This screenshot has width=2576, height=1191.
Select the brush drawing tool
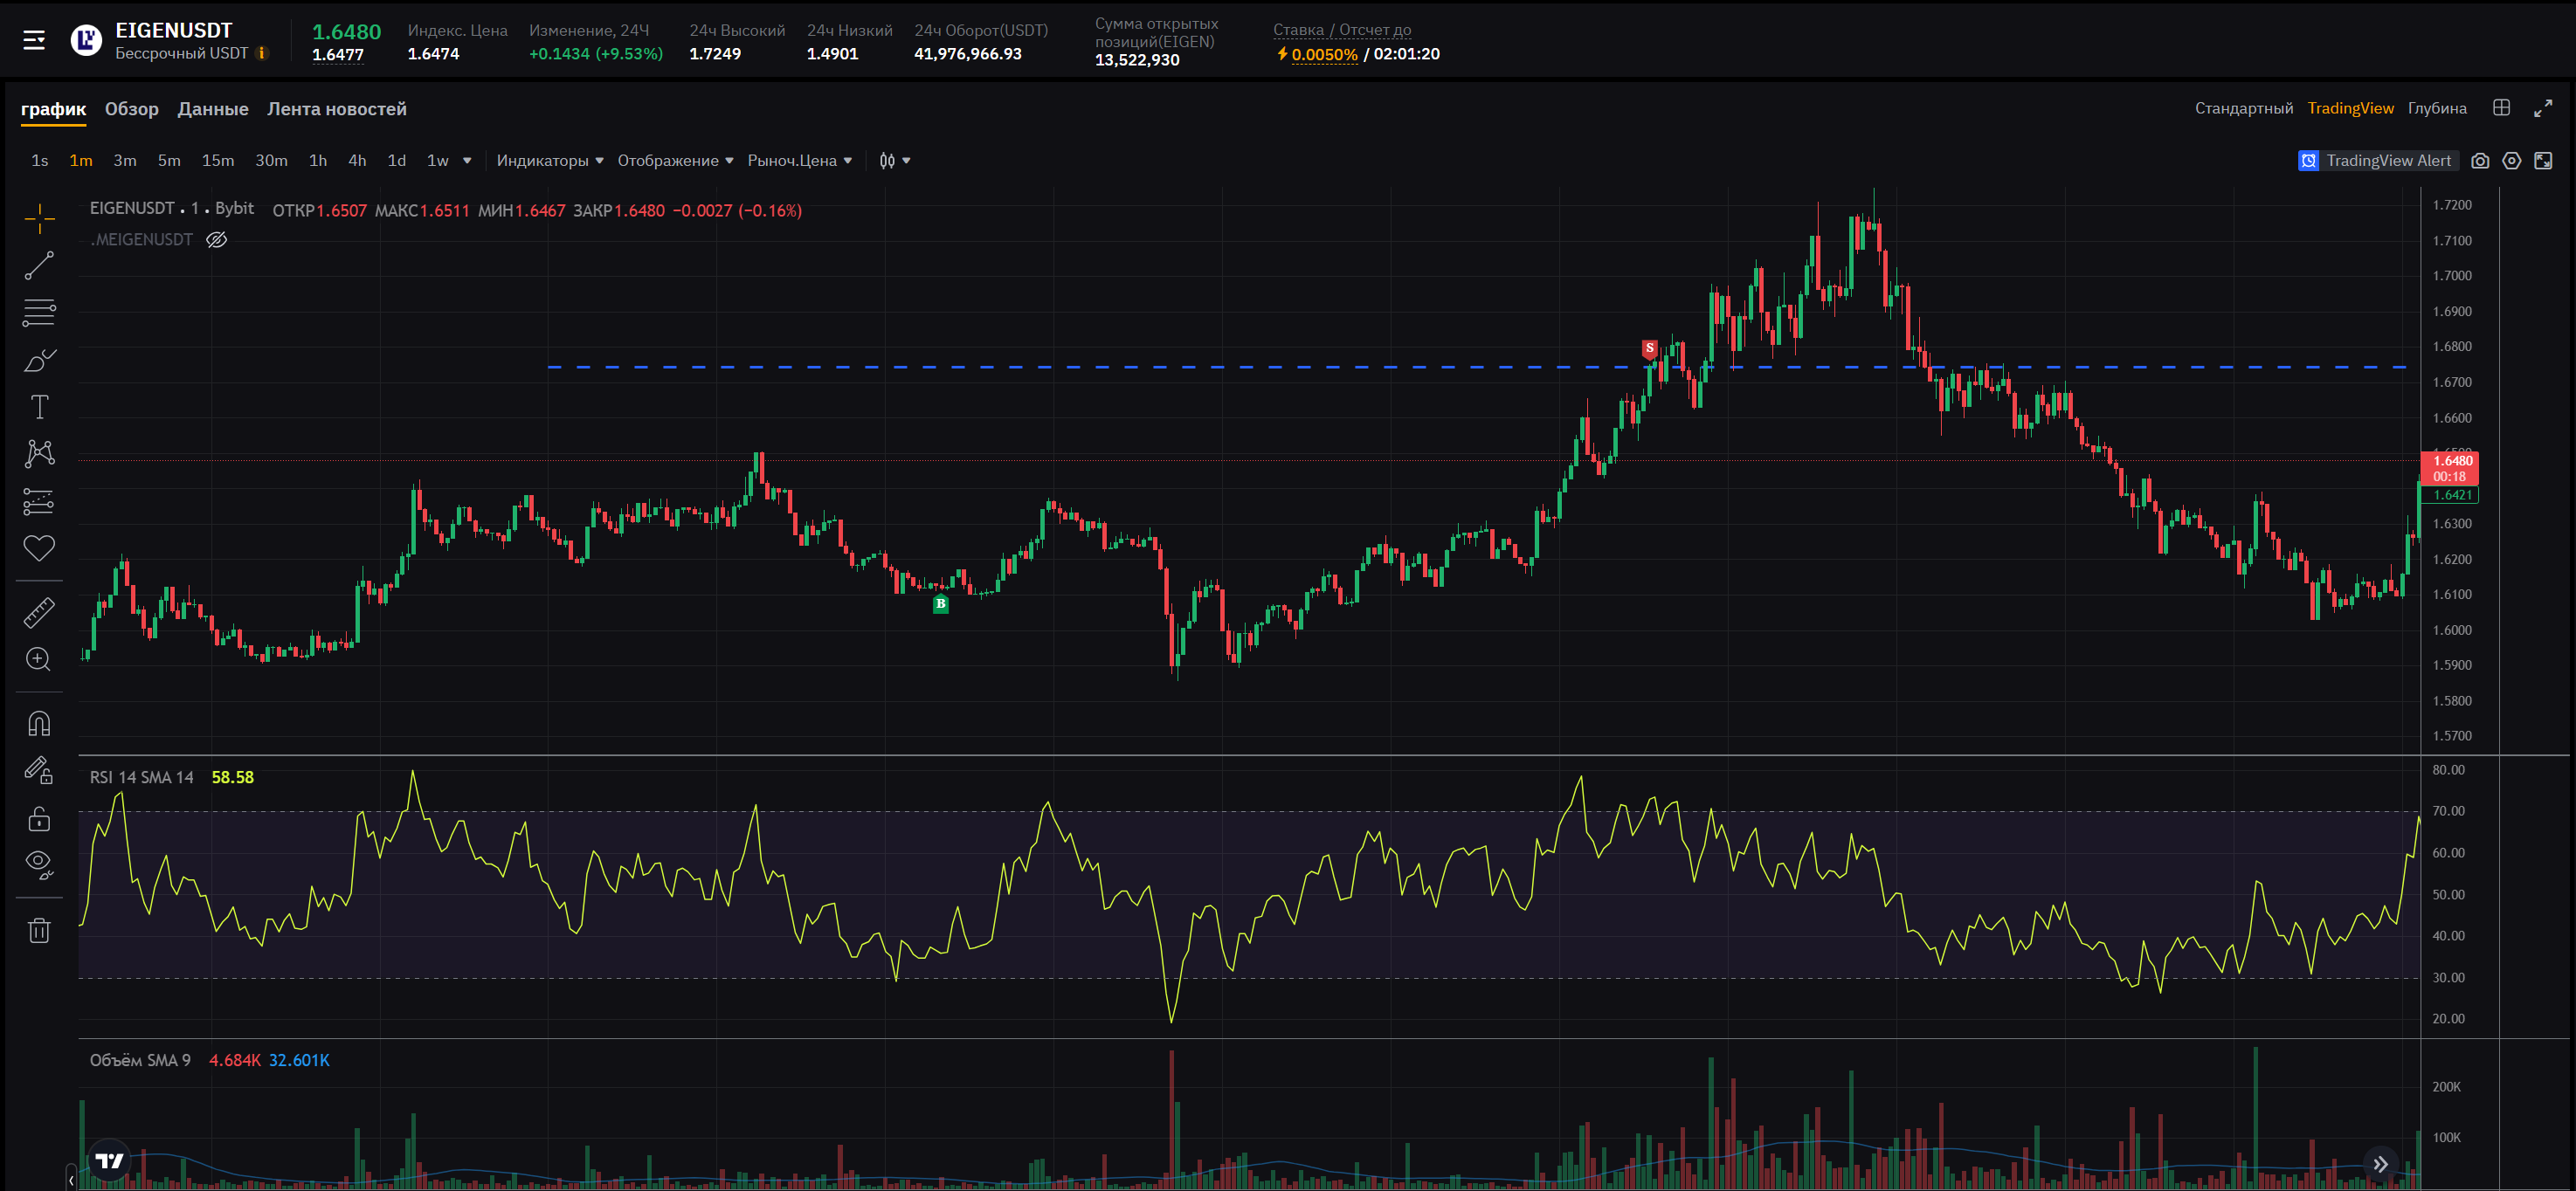tap(39, 360)
